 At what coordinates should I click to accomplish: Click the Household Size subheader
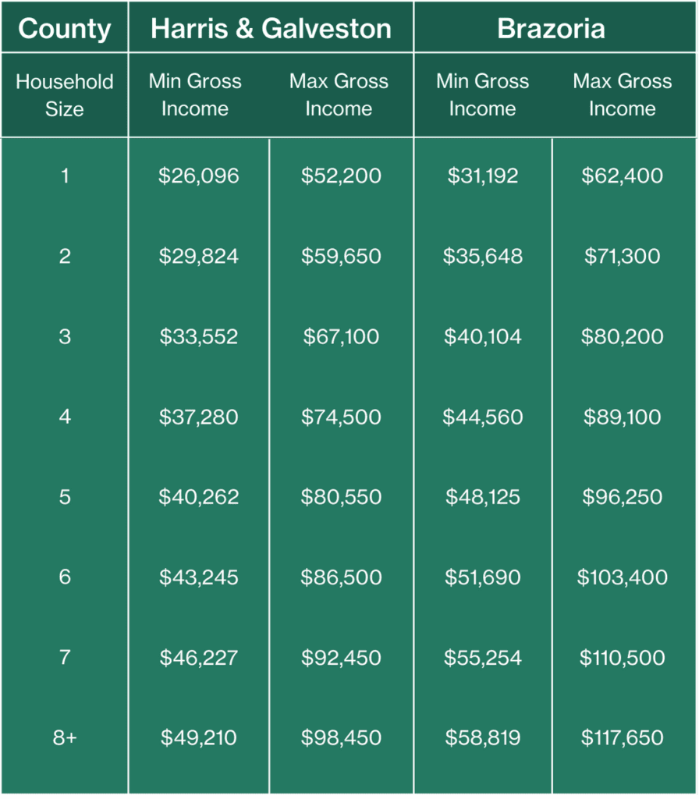(64, 95)
